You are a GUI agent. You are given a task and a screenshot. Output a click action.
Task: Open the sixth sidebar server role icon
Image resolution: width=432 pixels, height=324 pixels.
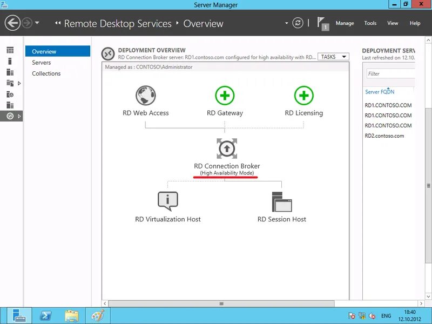[x=10, y=105]
